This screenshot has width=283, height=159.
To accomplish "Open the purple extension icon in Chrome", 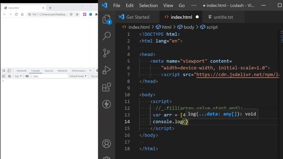I will pos(84,14).
